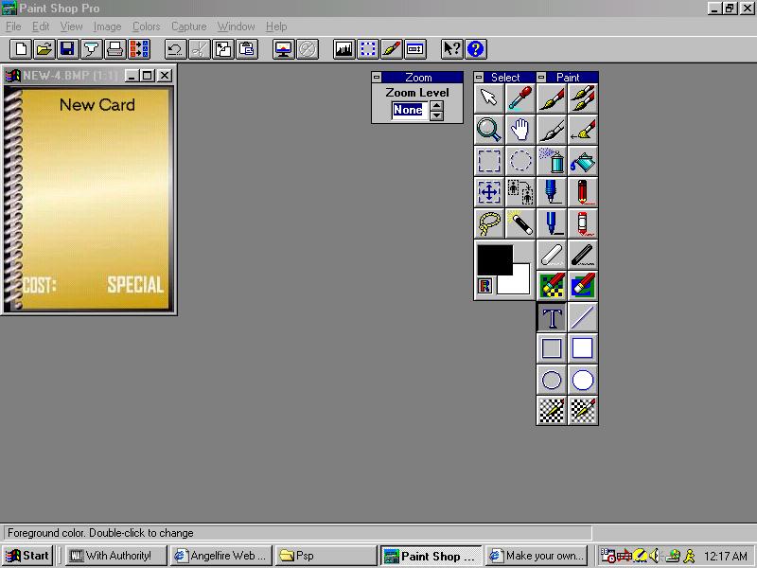Image resolution: width=757 pixels, height=568 pixels.
Task: Open the Paint palette control menu
Action: point(542,78)
